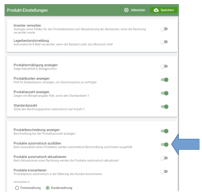The width and height of the screenshot is (202, 196).
Task: Select the Kundenwährung radio option
Action: [x=48, y=188]
